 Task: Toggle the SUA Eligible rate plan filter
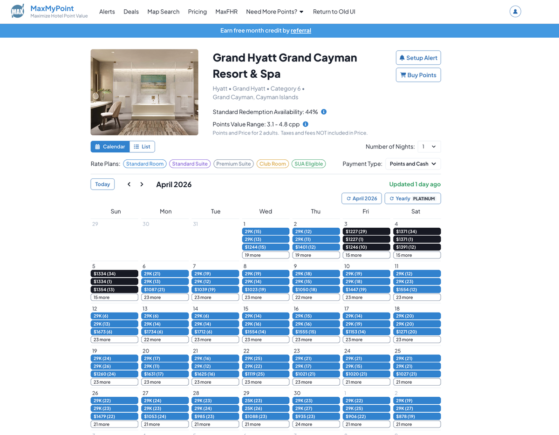click(308, 164)
